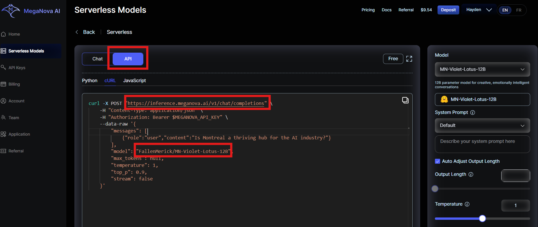Click the Output Length info icon
Screen dimensions: 538x227
tap(471, 174)
